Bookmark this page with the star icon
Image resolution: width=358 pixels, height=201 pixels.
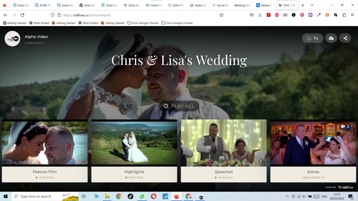tap(221, 15)
